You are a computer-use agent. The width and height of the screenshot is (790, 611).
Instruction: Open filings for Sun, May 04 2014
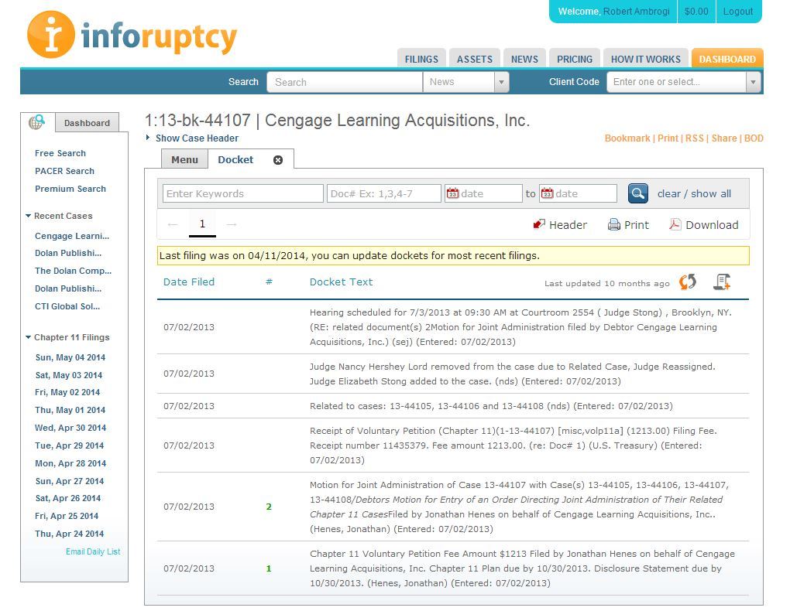tap(70, 357)
